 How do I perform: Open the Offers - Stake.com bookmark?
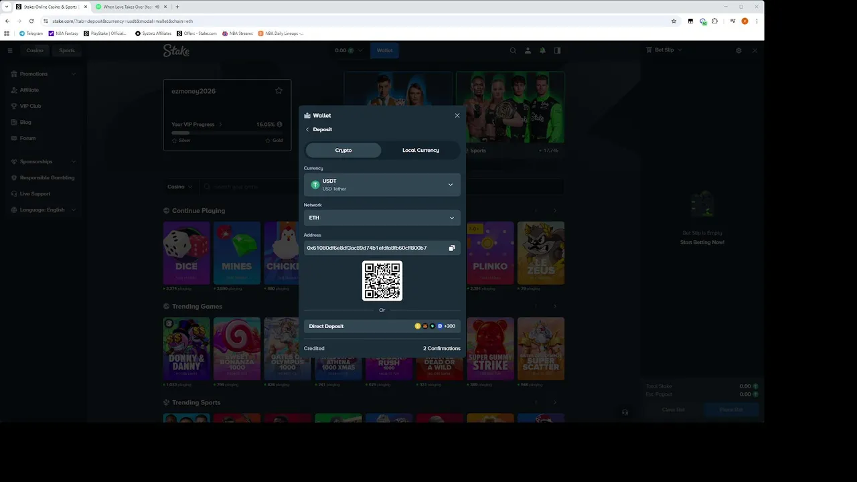pos(197,33)
